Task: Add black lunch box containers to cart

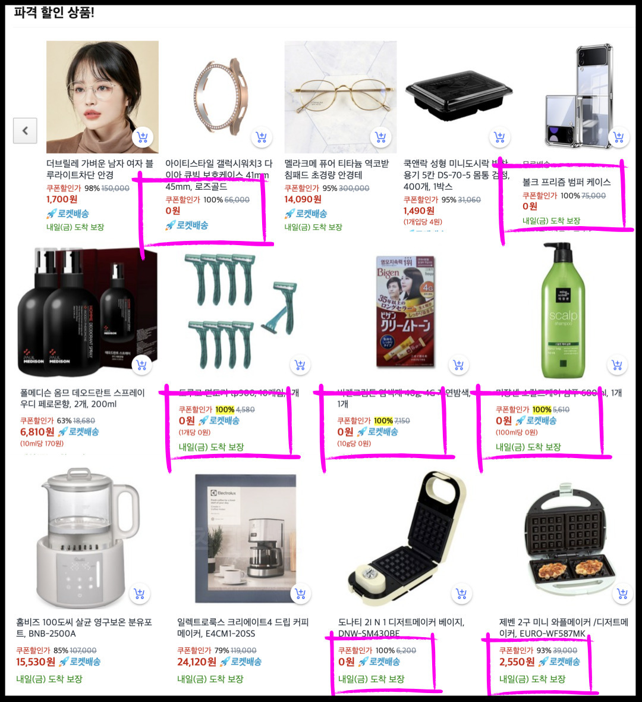Action: 500,137
